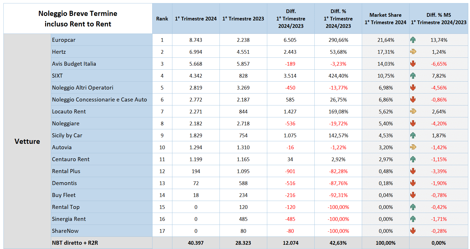Viewport: 470px width, 249px height.
Task: Select the Rental Top name cell
Action: pos(102,207)
